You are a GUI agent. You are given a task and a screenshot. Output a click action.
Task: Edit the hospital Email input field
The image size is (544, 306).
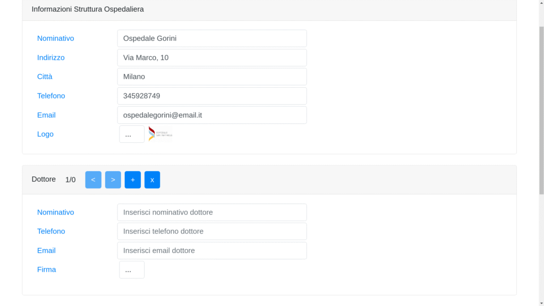coord(211,115)
